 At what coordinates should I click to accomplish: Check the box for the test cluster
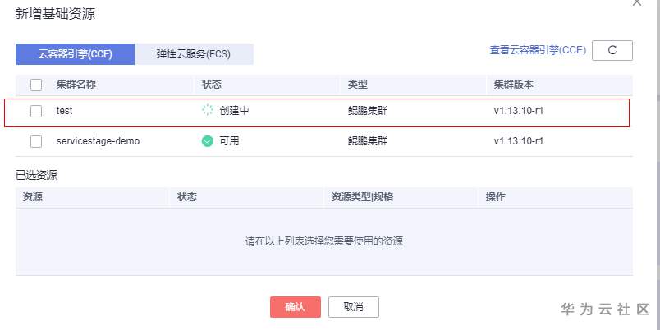pyautogui.click(x=36, y=112)
